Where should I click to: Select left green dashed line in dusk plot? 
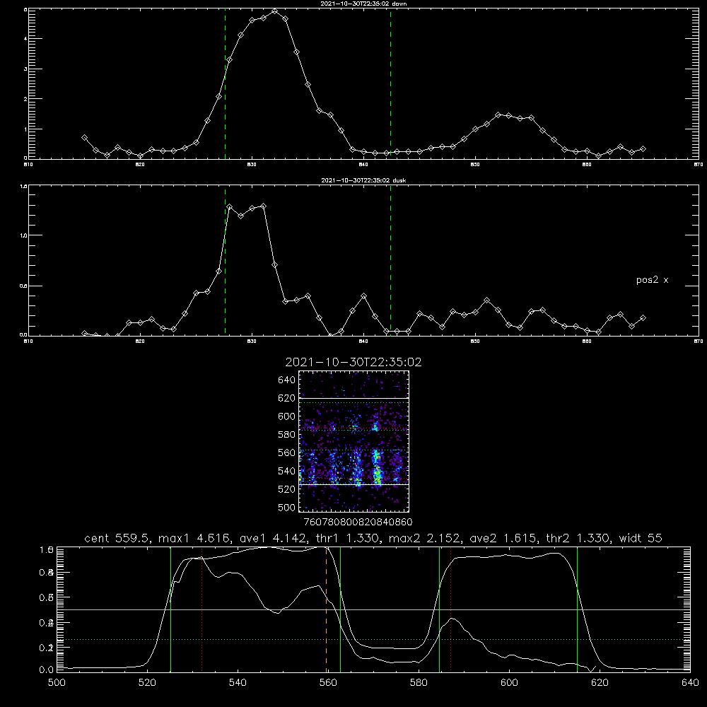click(225, 260)
